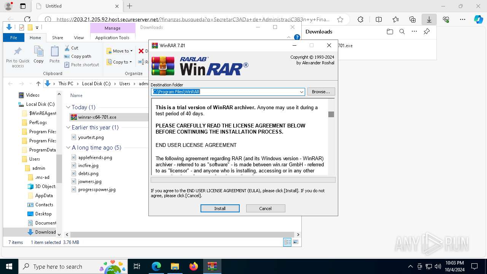Open Edge extensions puzzle icon

click(x=360, y=19)
